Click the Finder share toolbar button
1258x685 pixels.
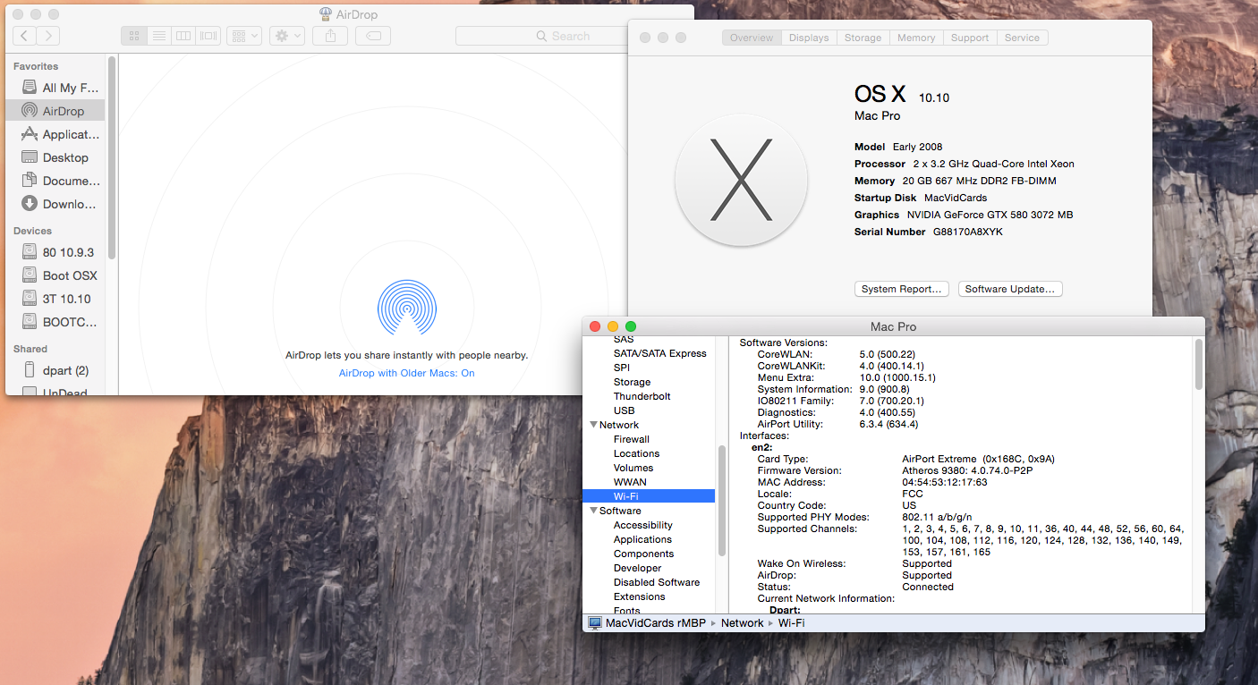330,36
